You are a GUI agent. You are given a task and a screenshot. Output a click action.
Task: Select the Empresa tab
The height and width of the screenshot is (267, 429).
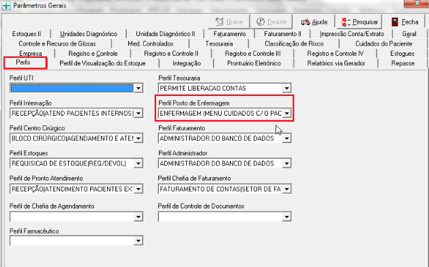tap(31, 54)
